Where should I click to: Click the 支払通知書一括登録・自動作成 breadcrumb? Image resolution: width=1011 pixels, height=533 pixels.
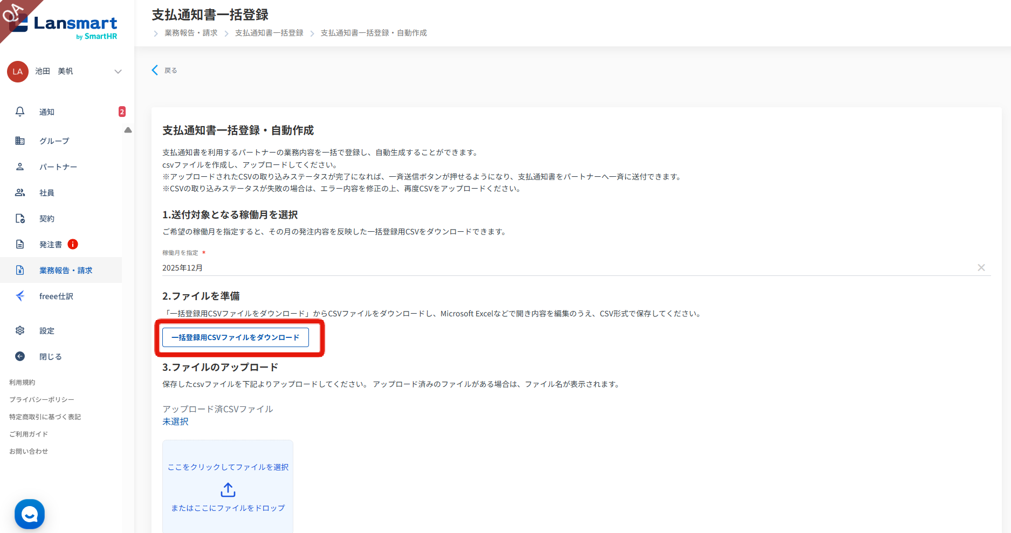coord(374,33)
